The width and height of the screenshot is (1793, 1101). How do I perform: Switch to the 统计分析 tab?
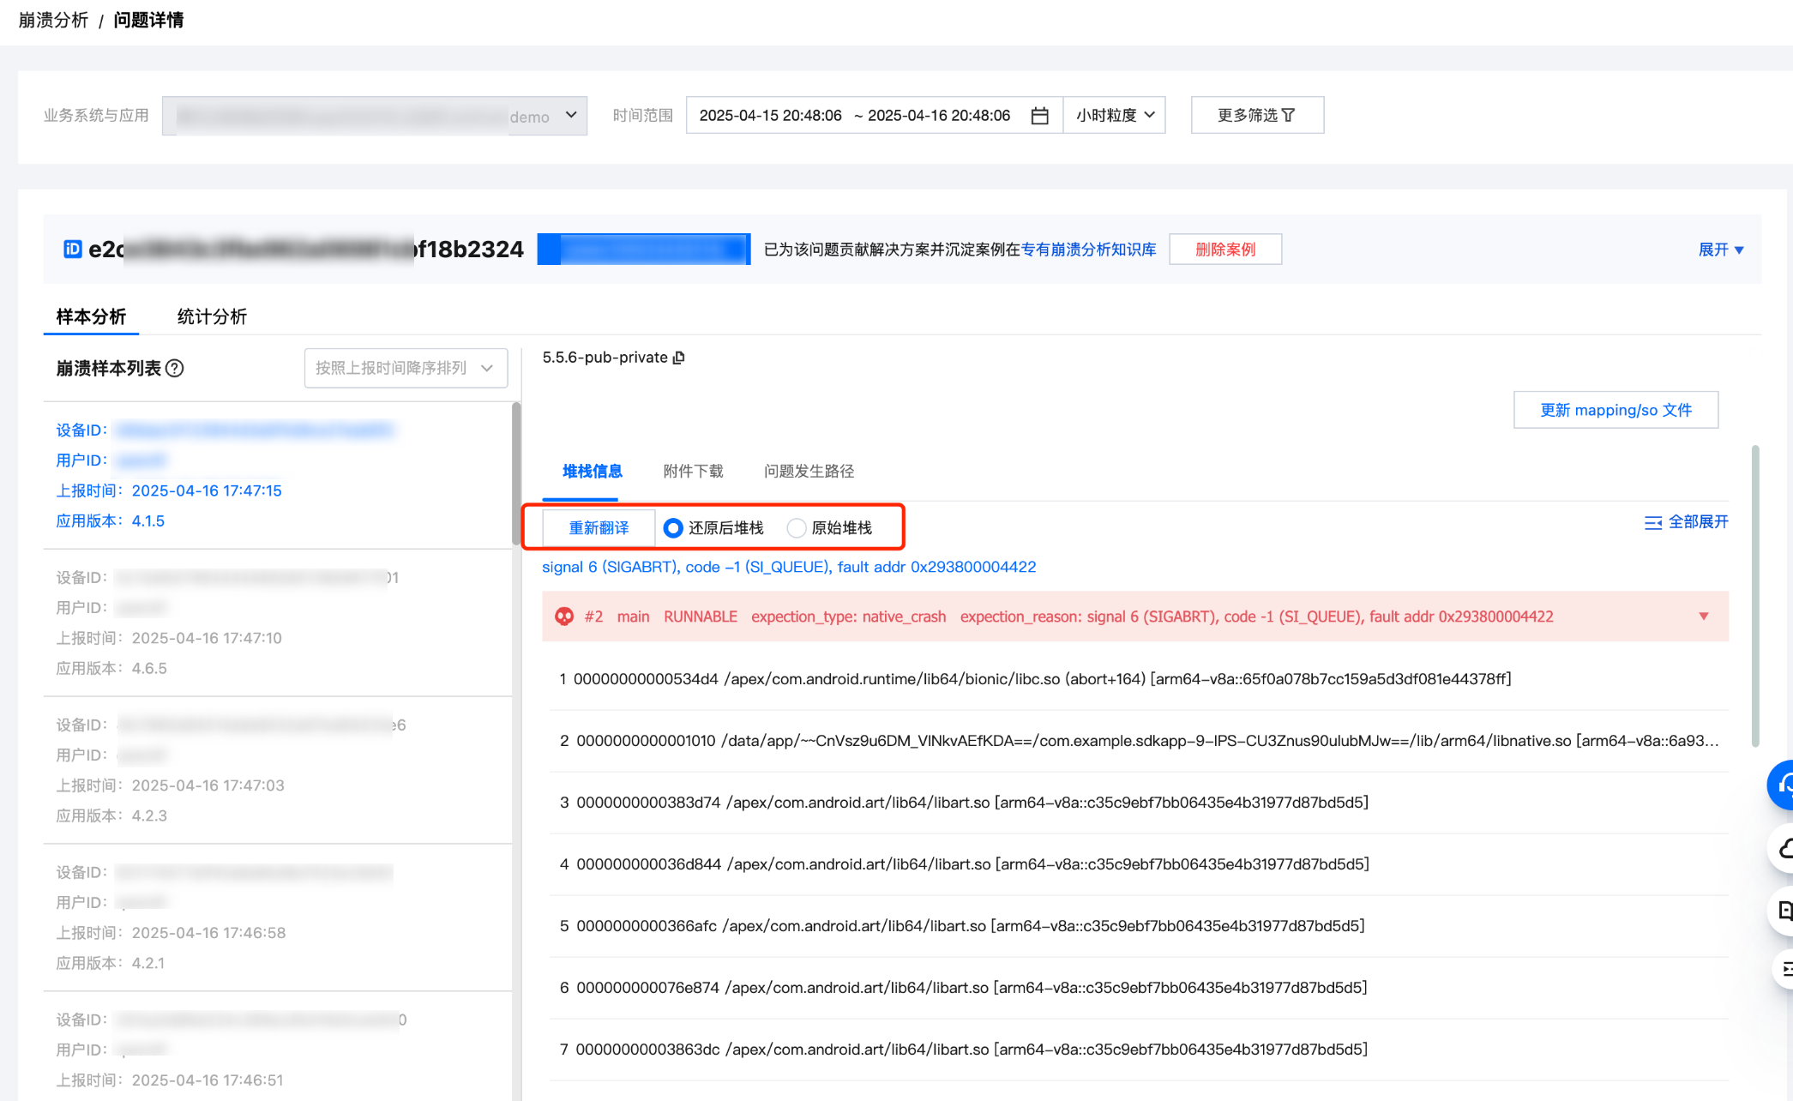pos(212,316)
